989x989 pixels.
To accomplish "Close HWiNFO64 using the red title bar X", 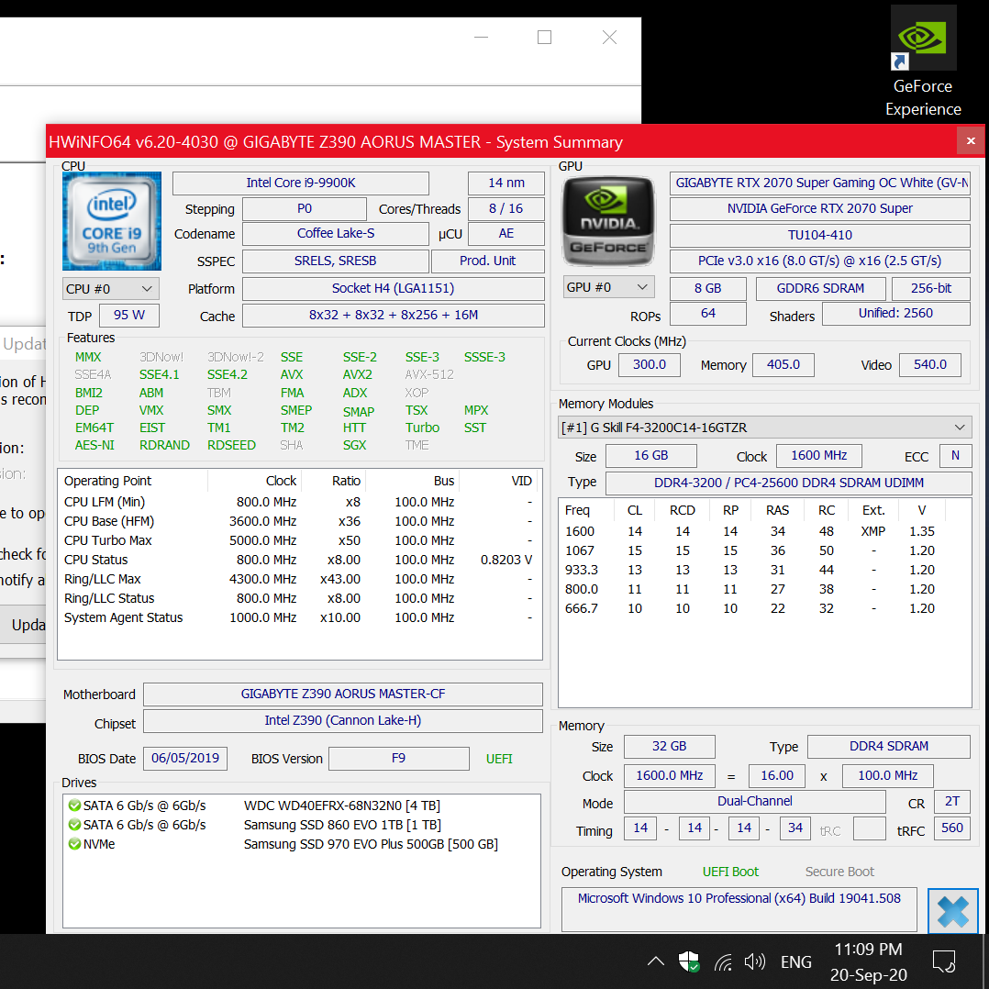I will click(971, 141).
